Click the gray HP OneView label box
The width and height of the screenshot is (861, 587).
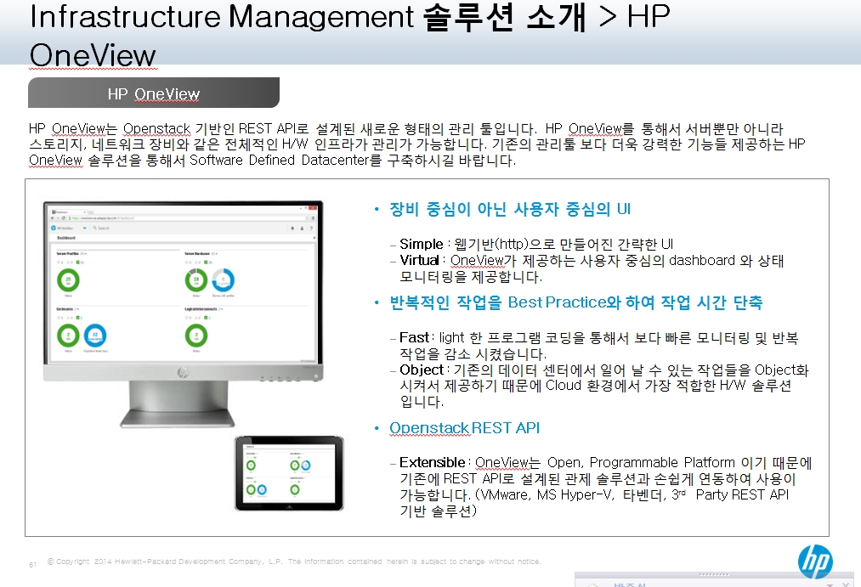point(154,93)
